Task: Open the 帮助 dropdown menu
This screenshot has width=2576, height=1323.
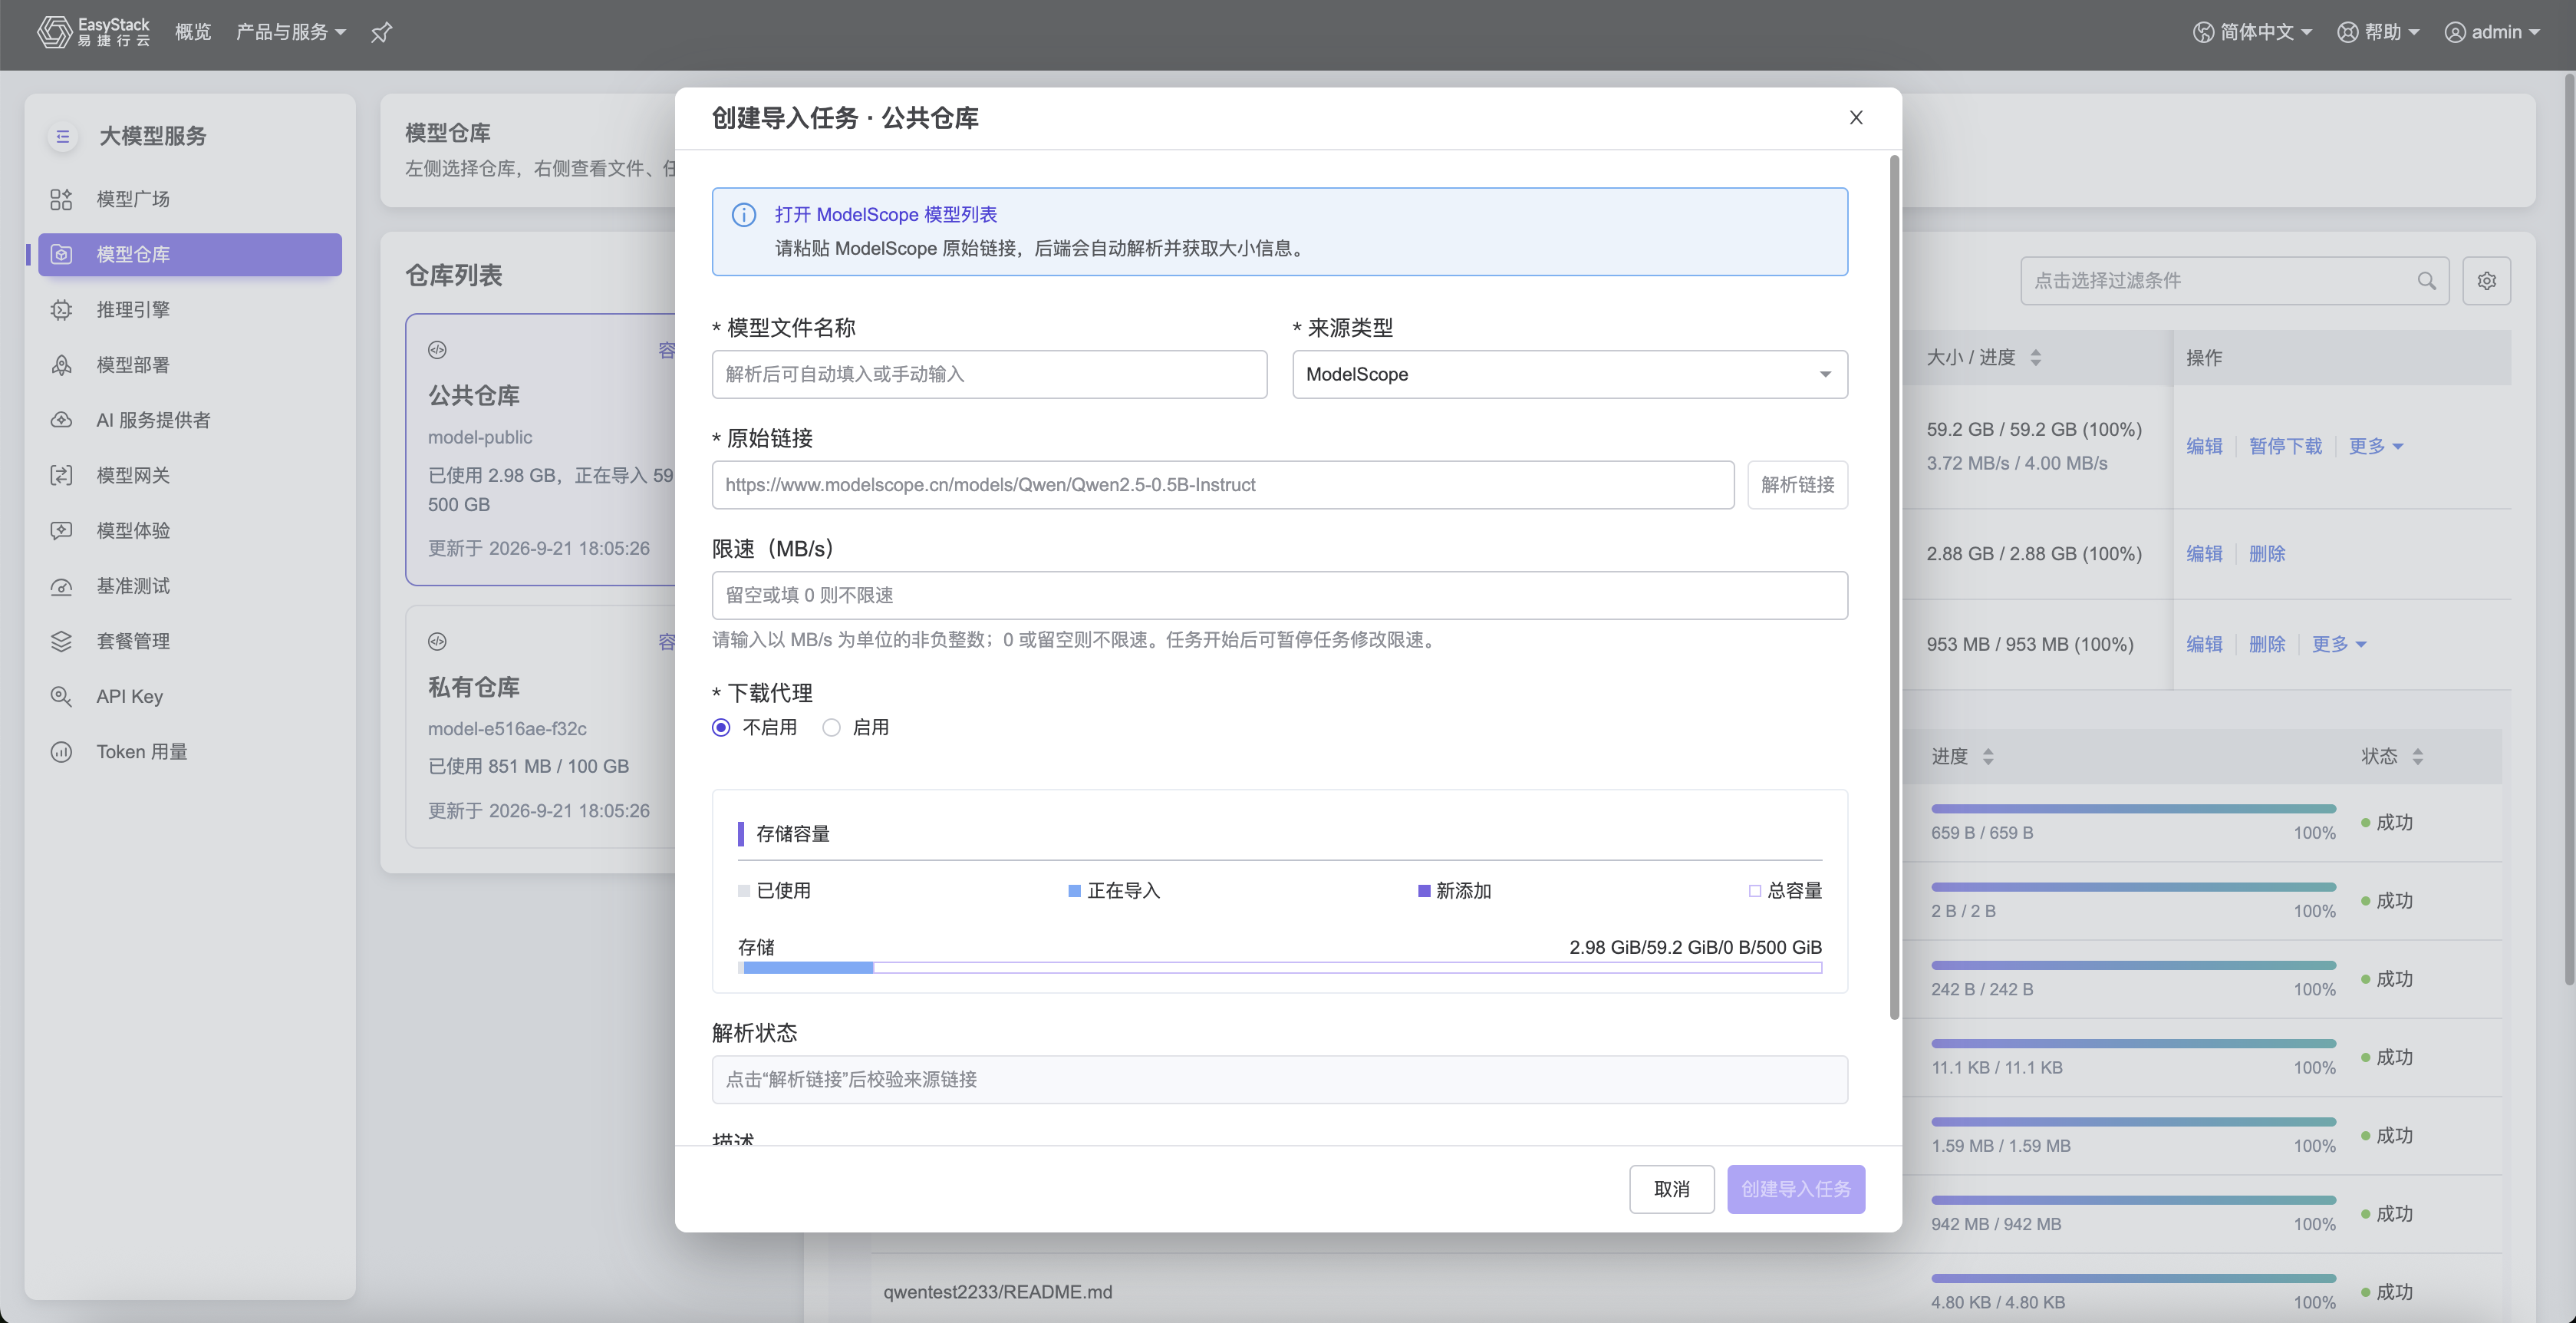Action: click(2378, 32)
